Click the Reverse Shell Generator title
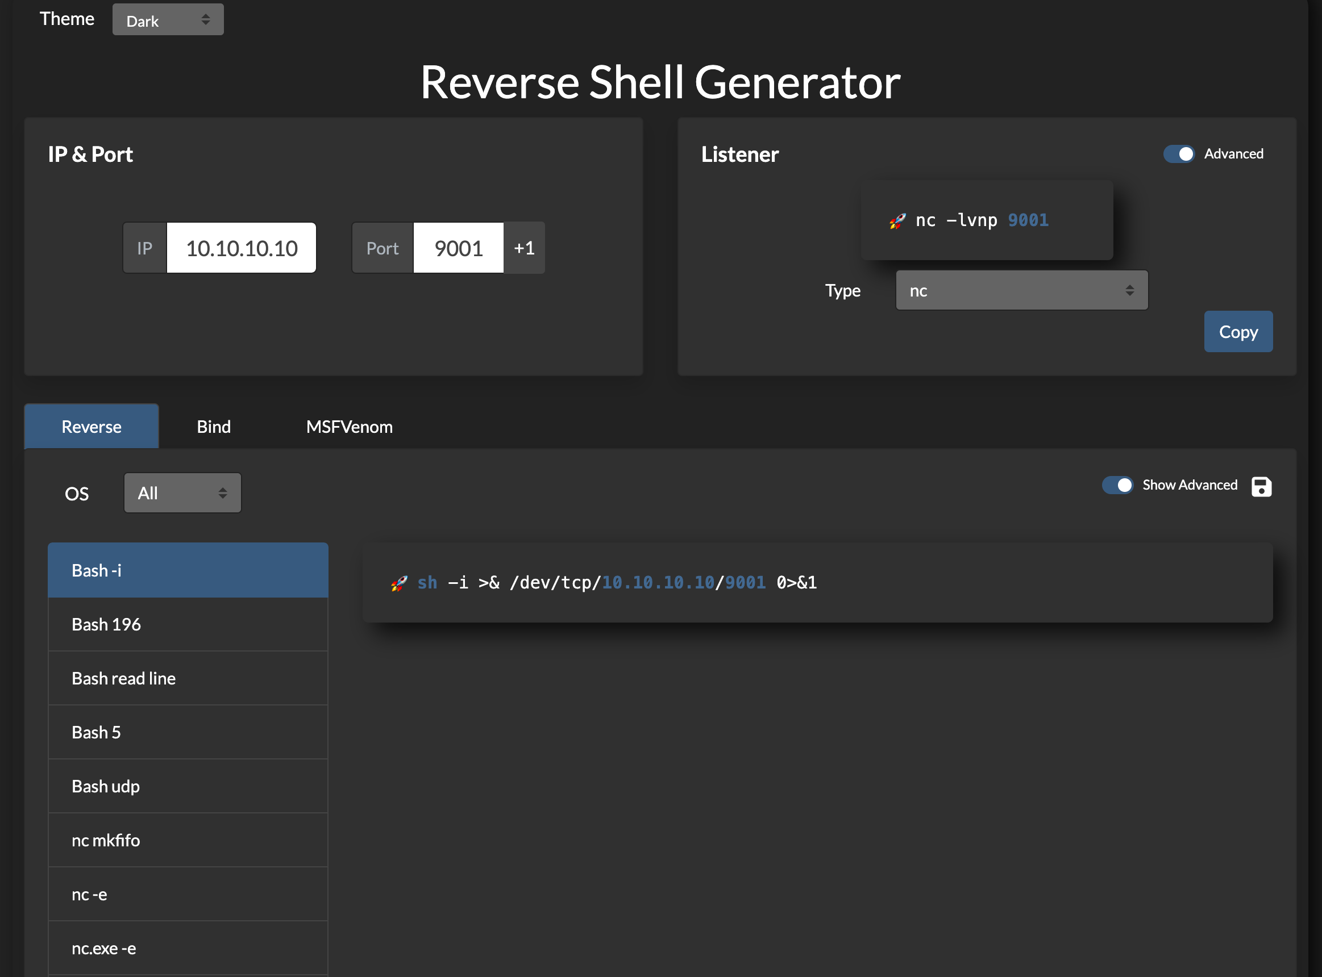 point(660,82)
